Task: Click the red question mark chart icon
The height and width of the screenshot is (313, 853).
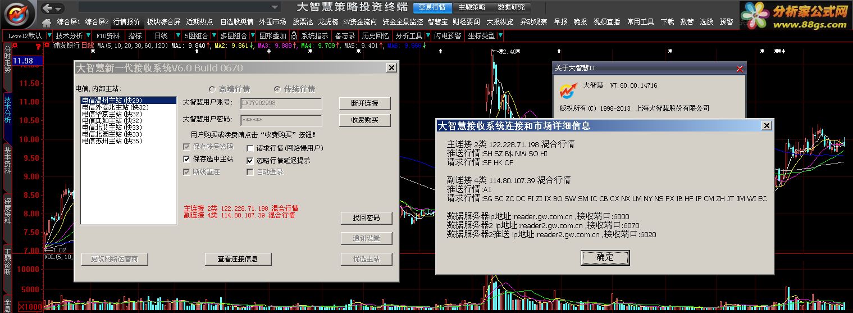Action: pos(38,46)
